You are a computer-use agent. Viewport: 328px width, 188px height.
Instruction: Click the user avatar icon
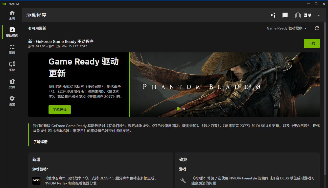click(x=298, y=15)
